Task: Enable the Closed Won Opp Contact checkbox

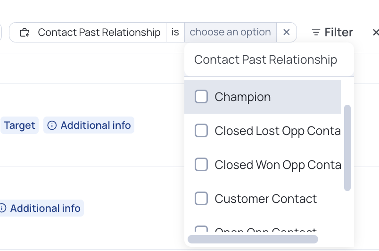Action: click(x=201, y=165)
